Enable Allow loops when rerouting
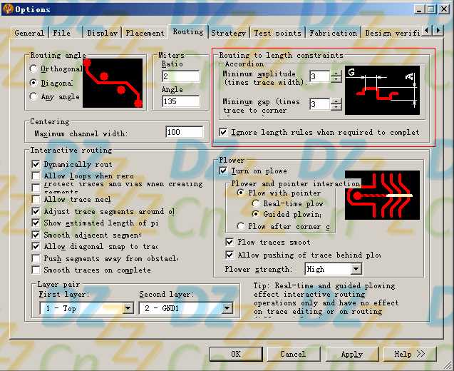 tap(36, 176)
